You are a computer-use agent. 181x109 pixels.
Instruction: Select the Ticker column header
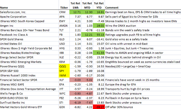click(64, 8)
